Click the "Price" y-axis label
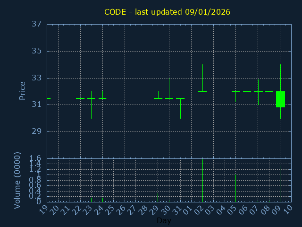This screenshot has height=227, width=302. click(x=22, y=91)
